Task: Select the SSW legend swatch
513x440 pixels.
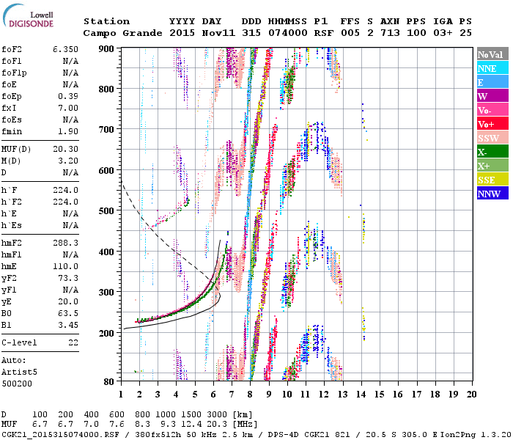Action: (x=492, y=138)
